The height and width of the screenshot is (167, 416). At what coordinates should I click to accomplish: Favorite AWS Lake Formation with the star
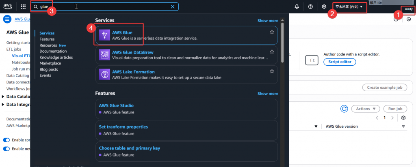272,71
